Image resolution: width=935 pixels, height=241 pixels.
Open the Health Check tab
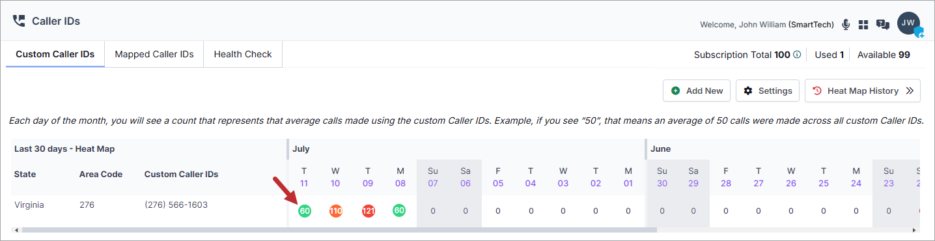coord(243,54)
